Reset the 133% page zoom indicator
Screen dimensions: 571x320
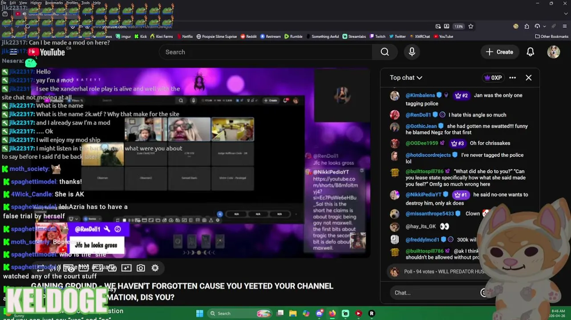pos(458,26)
